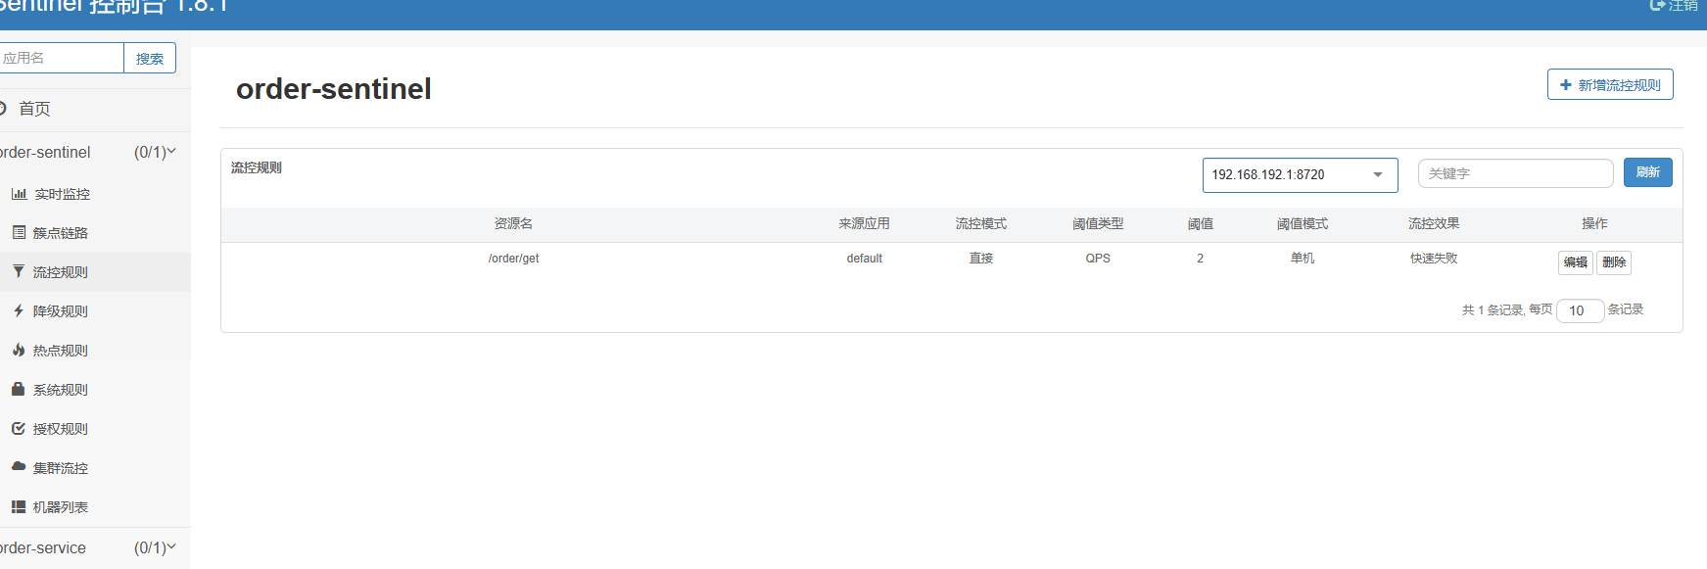
Task: Click the grid icon beside 机器列表
Action: (19, 506)
